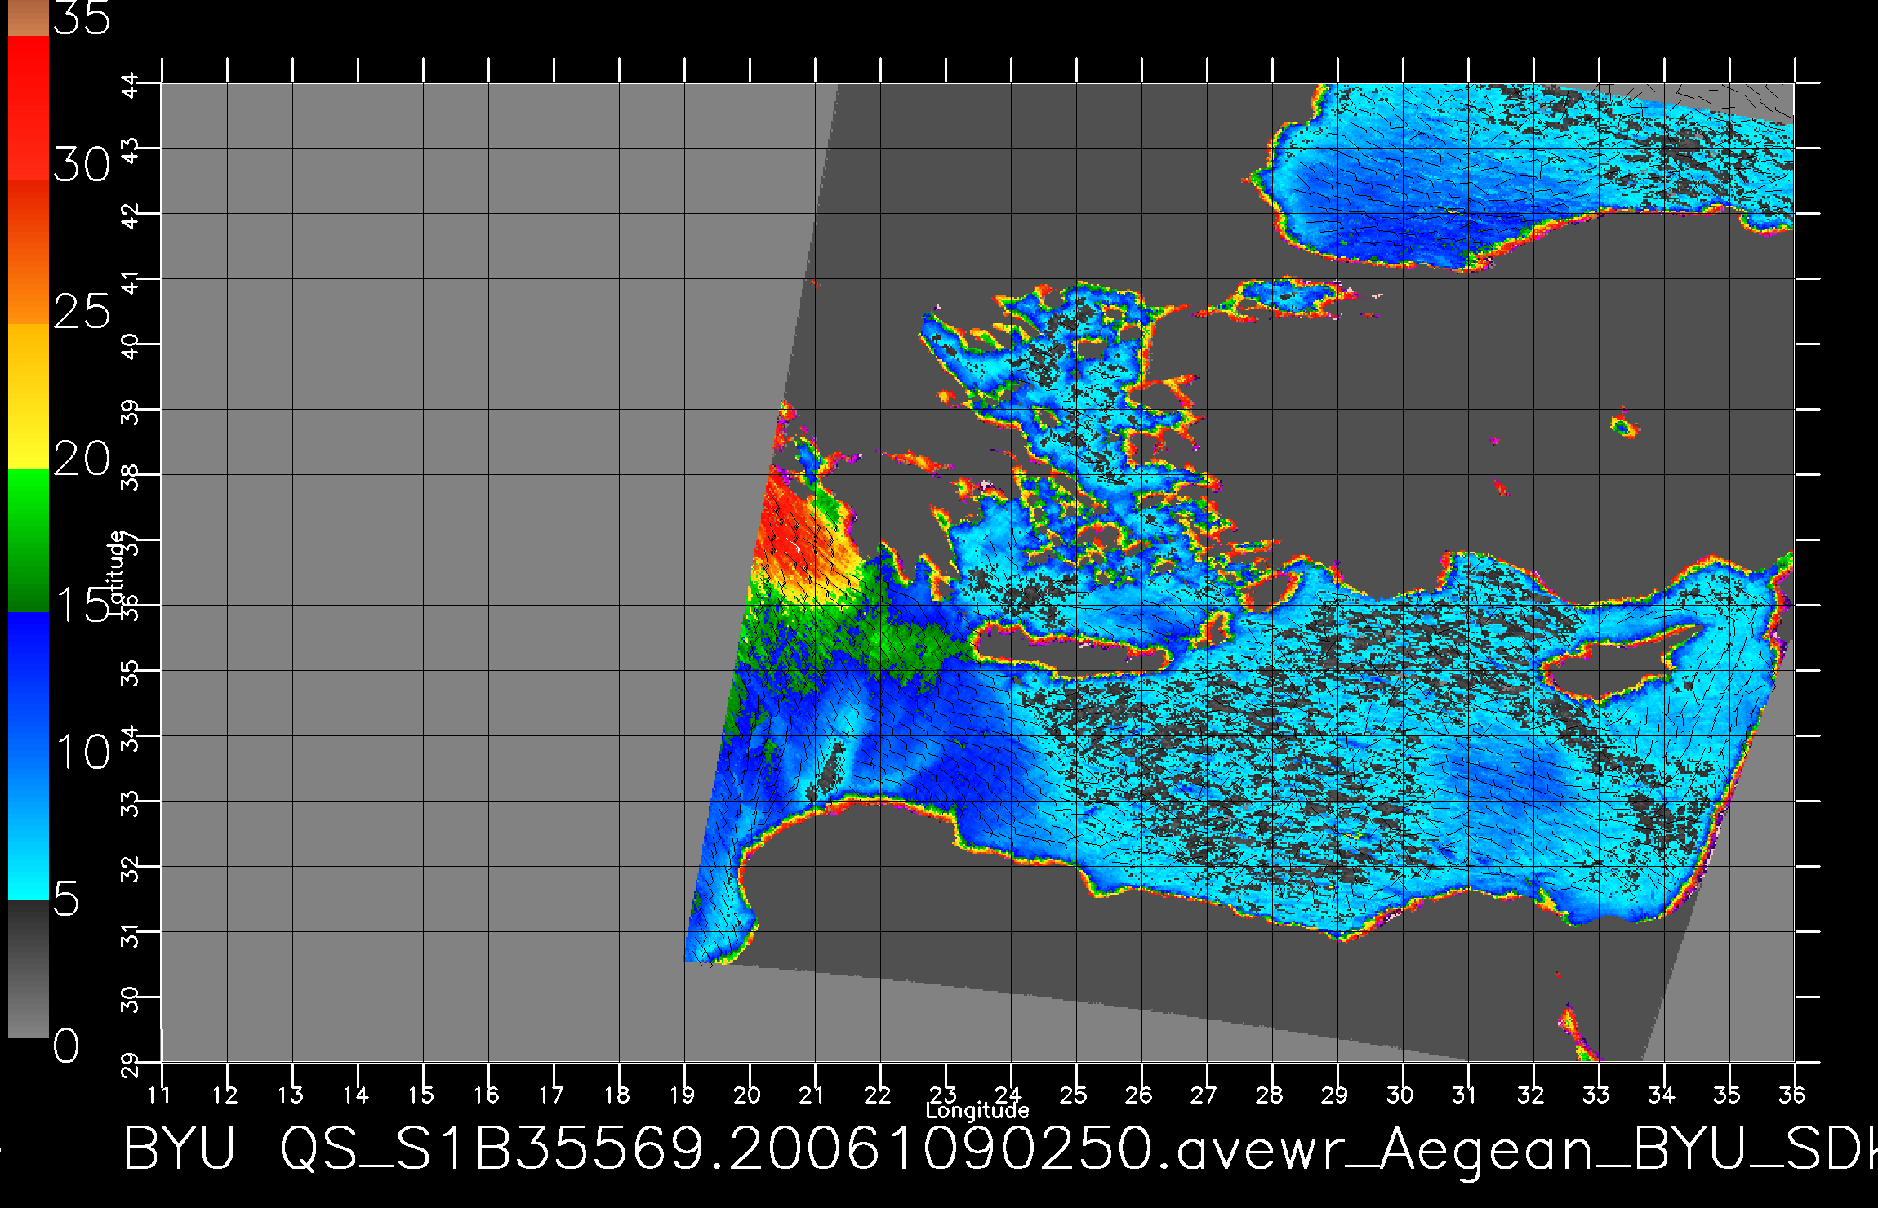Click the yellow segment of the color scale
The width and height of the screenshot is (1878, 1208).
[28, 397]
